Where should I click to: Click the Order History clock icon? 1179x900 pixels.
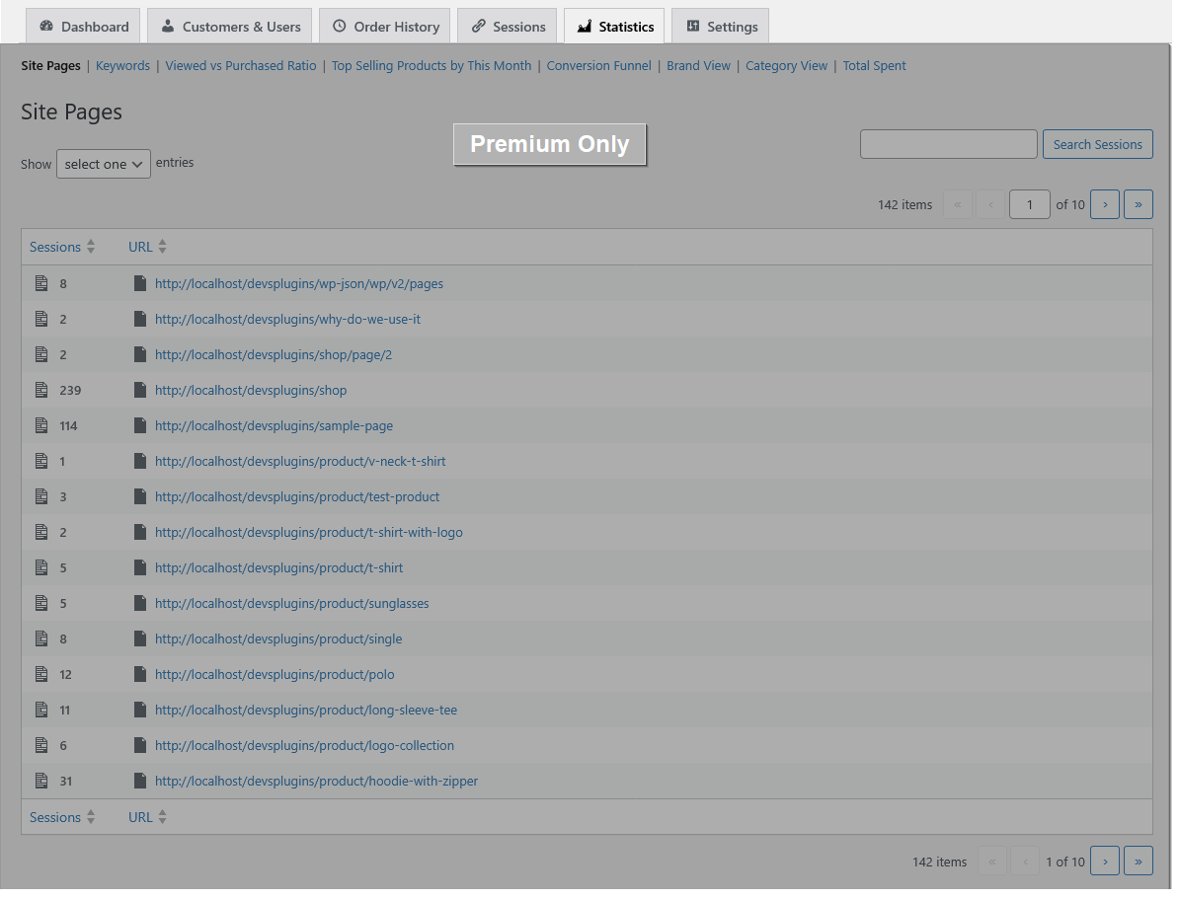pyautogui.click(x=340, y=27)
